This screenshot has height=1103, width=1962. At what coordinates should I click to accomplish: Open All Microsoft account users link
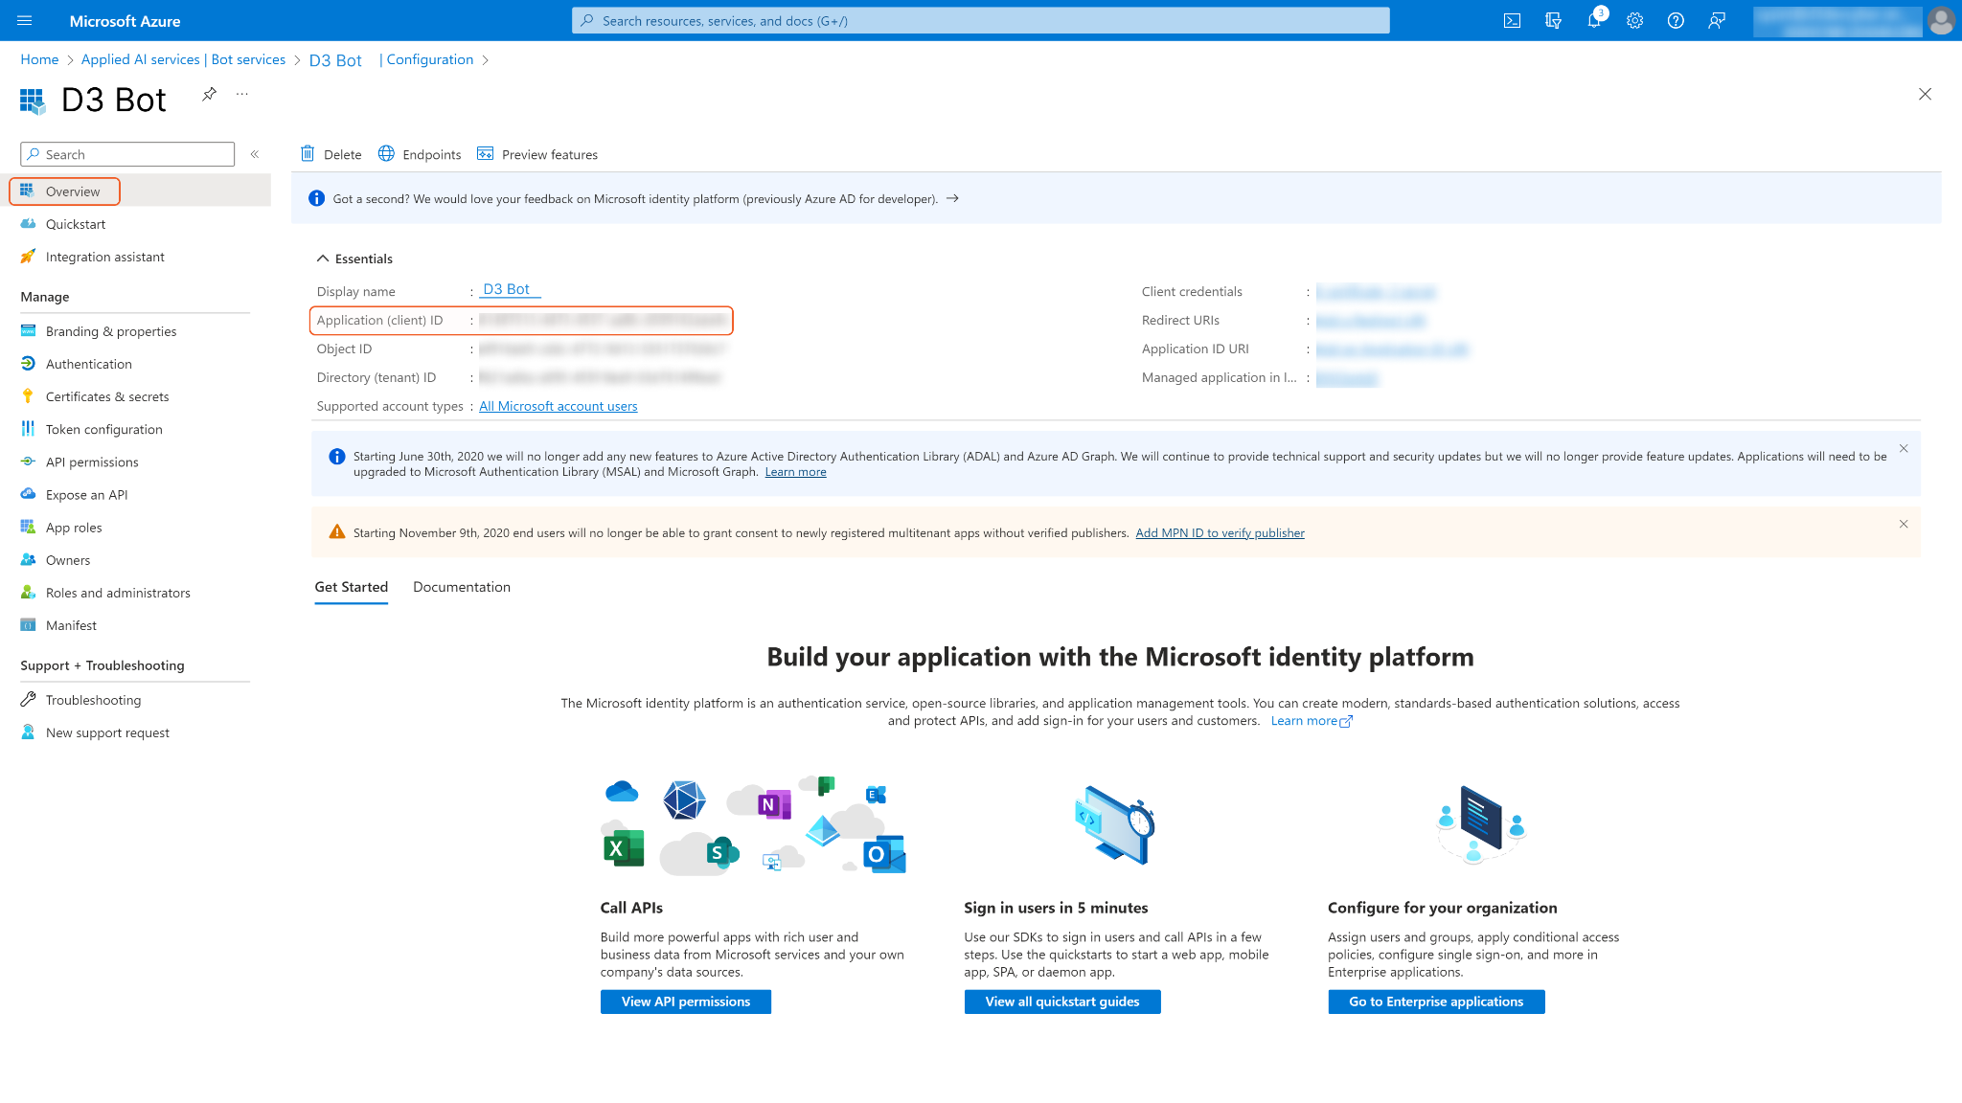click(x=559, y=406)
